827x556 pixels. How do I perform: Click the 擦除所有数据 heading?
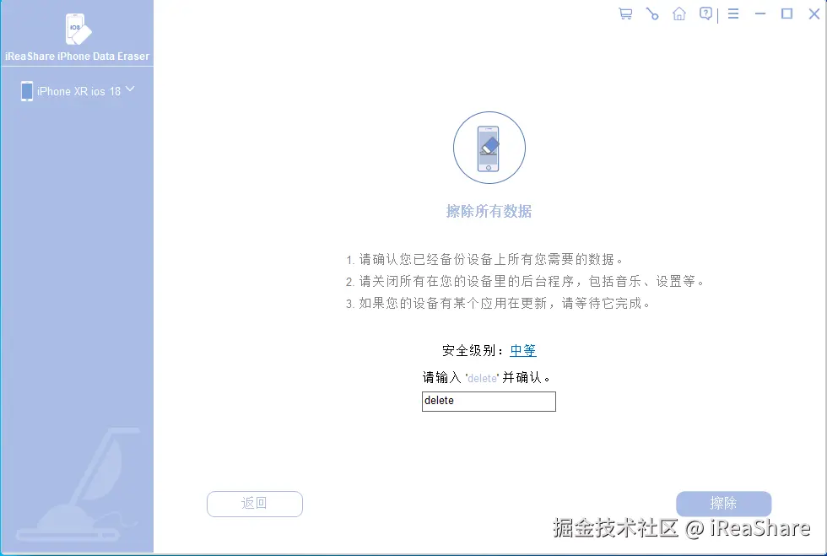point(489,211)
